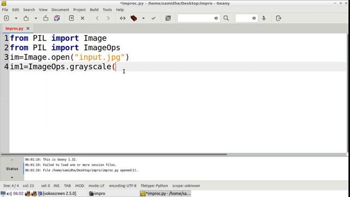The image size is (350, 197).
Task: Click the down arrow below the Status tab
Action: click(12, 177)
